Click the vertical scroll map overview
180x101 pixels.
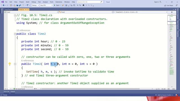coord(172,50)
